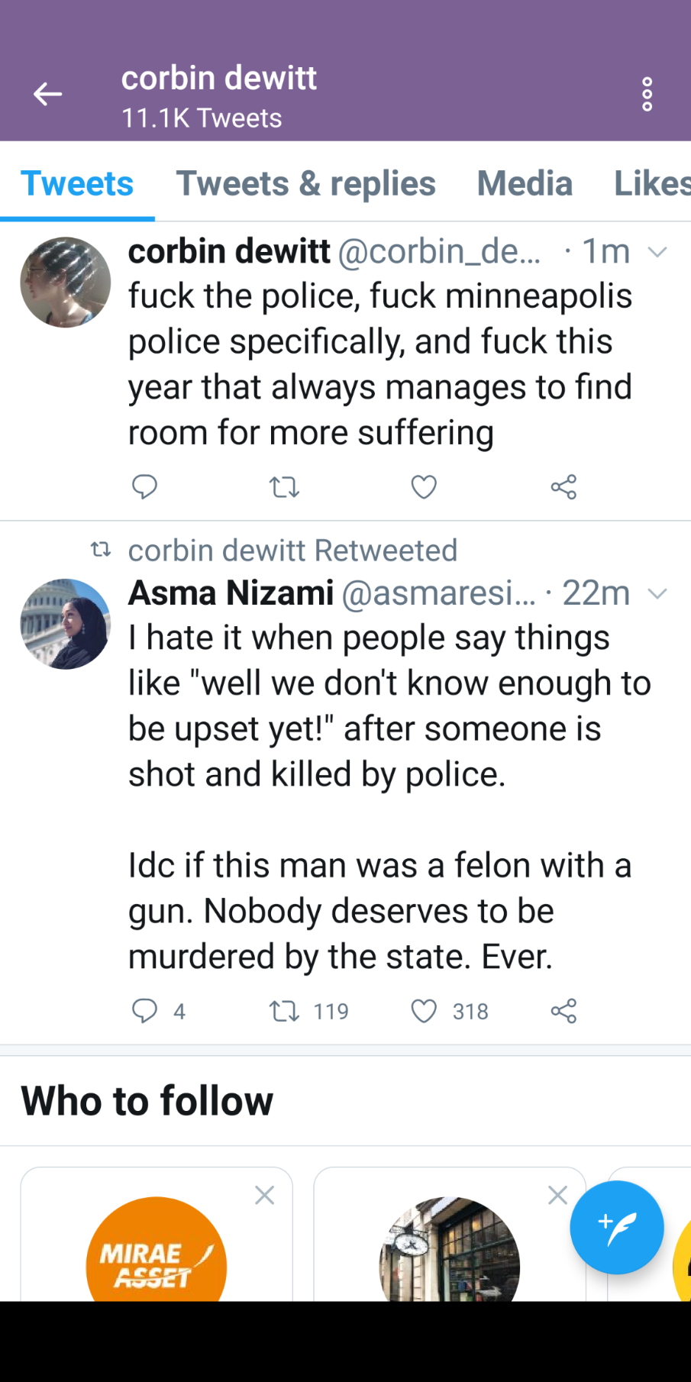The image size is (691, 1382).
Task: Retweet corbin dewitt's latest tweet
Action: click(x=284, y=486)
